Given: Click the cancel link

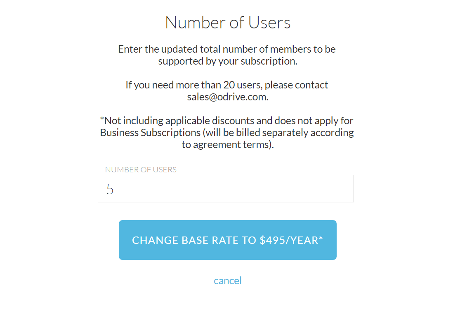Looking at the screenshot, I should [227, 281].
